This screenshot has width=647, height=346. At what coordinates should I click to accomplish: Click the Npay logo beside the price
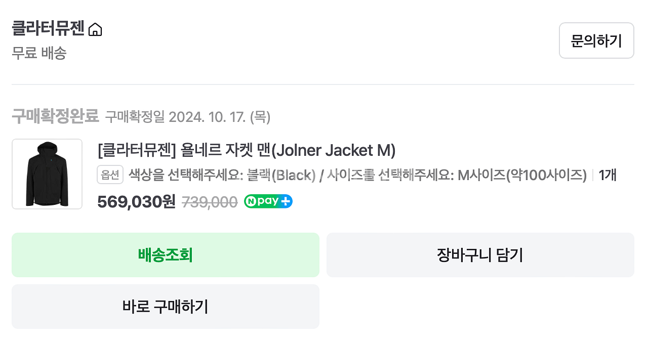[268, 201]
